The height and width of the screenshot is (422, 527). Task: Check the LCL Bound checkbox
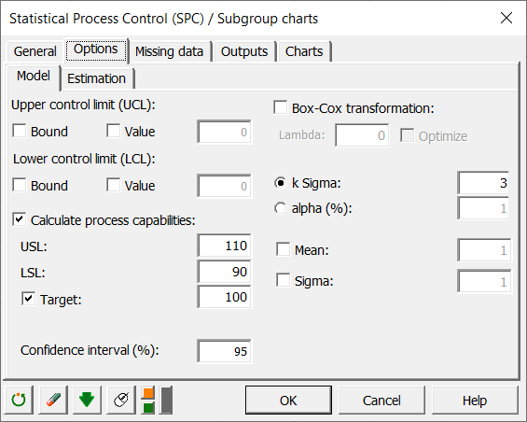click(20, 185)
